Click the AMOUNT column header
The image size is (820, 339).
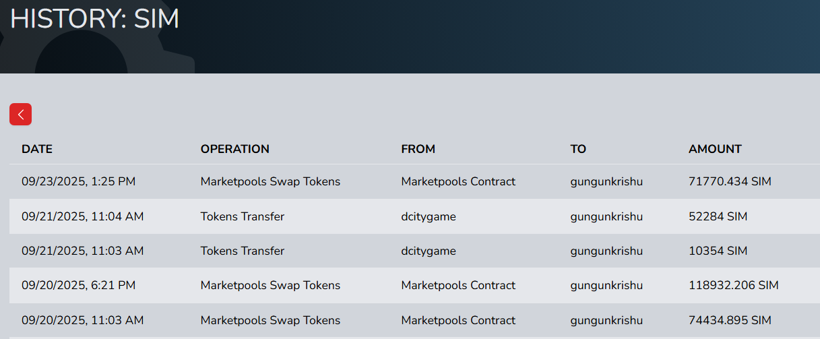tap(715, 149)
